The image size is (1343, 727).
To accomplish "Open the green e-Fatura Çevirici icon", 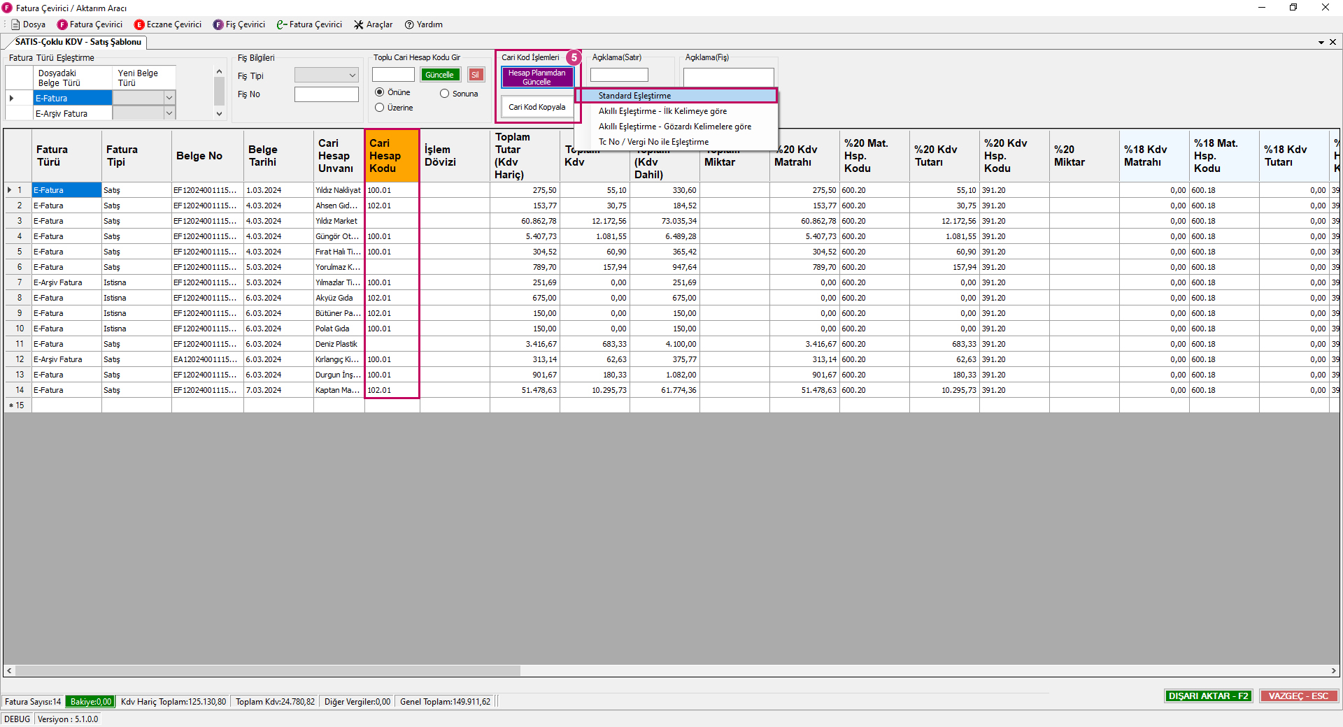I will point(281,24).
